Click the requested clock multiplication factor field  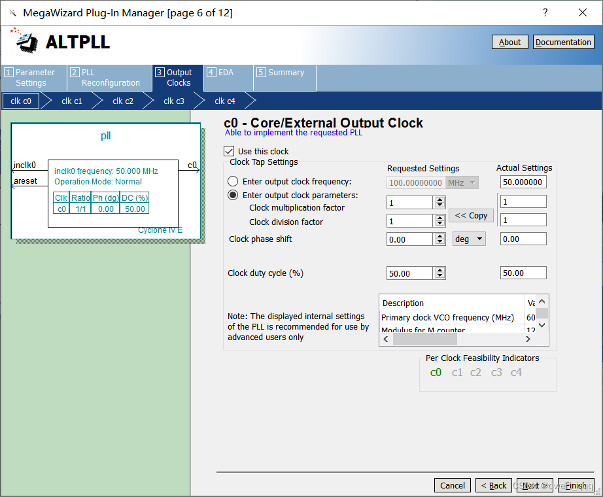pos(410,202)
